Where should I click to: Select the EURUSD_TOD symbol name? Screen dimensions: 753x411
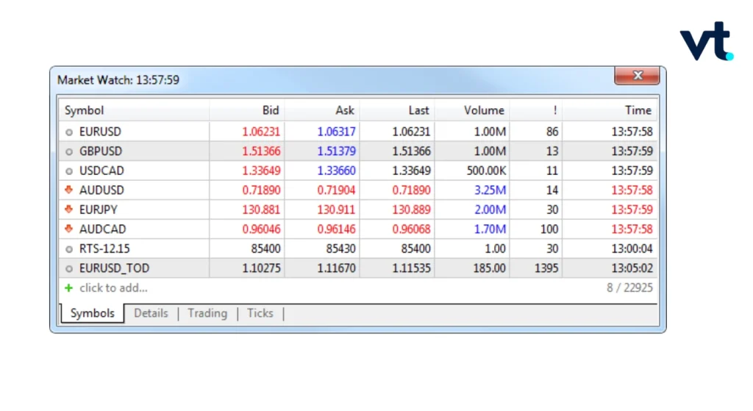click(x=114, y=268)
